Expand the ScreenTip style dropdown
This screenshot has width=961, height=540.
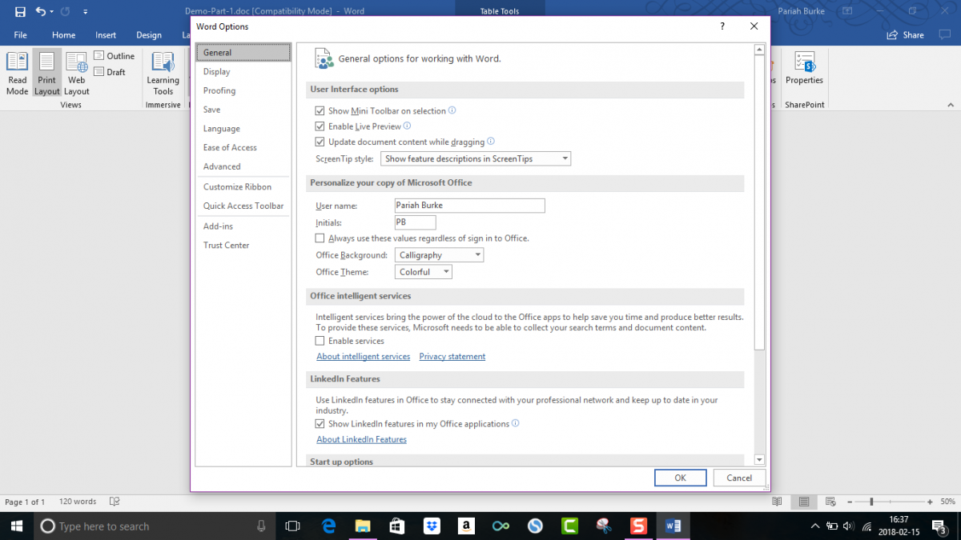[476, 159]
